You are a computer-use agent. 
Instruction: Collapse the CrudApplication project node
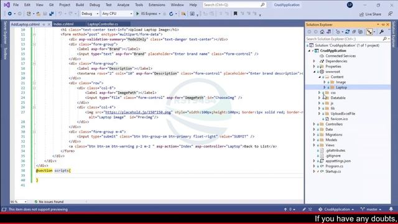click(309, 51)
